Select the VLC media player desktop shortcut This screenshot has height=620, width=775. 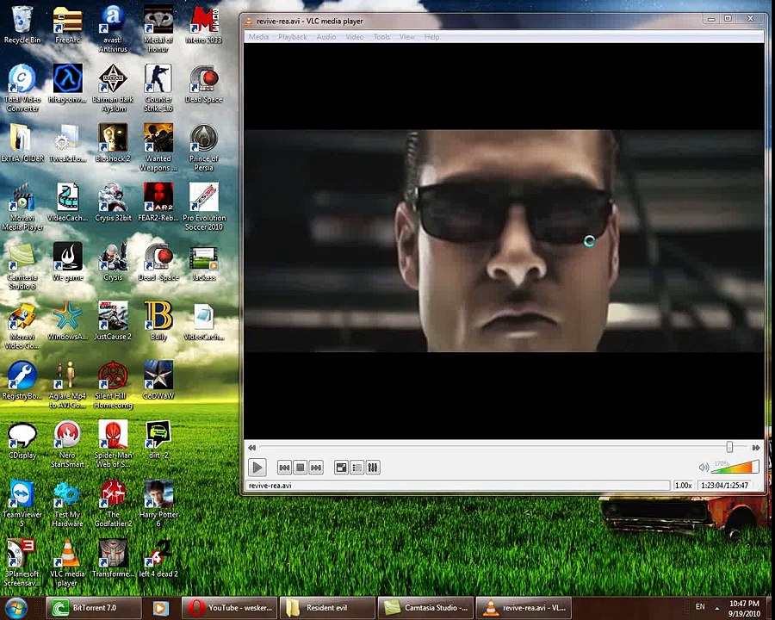(x=68, y=562)
